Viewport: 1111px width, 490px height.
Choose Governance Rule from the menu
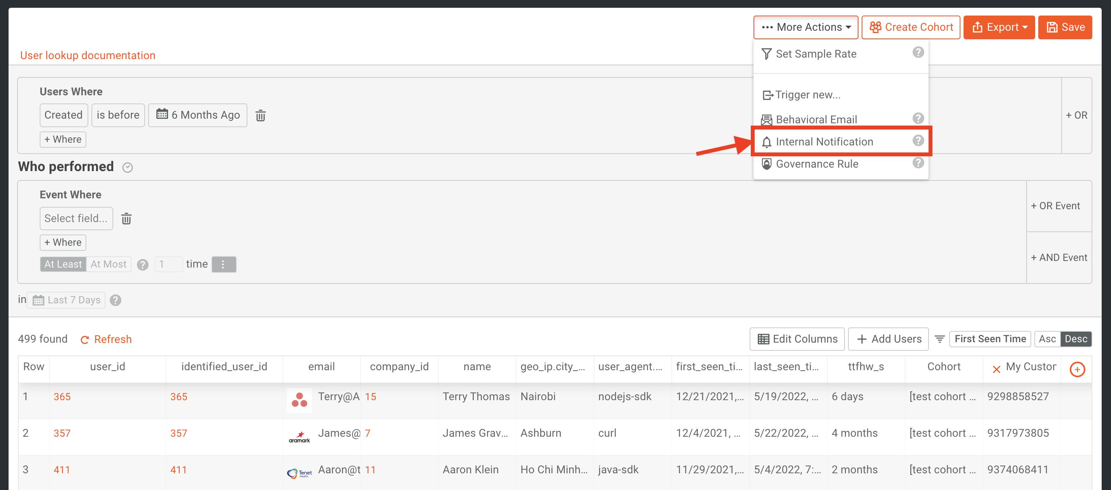click(840, 164)
